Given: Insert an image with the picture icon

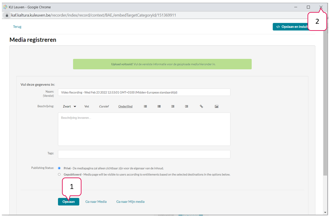Looking at the screenshot, I should click(216, 107).
